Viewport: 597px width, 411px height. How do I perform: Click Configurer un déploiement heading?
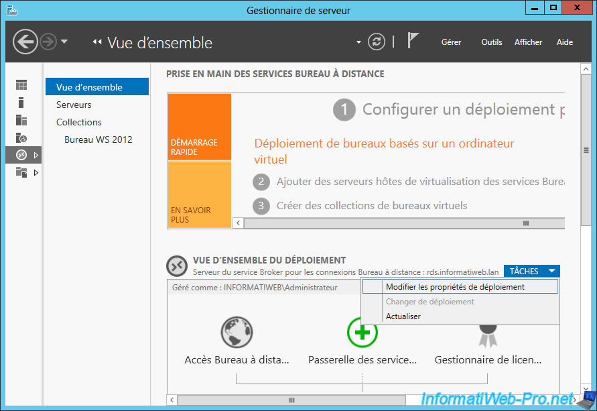(x=464, y=110)
